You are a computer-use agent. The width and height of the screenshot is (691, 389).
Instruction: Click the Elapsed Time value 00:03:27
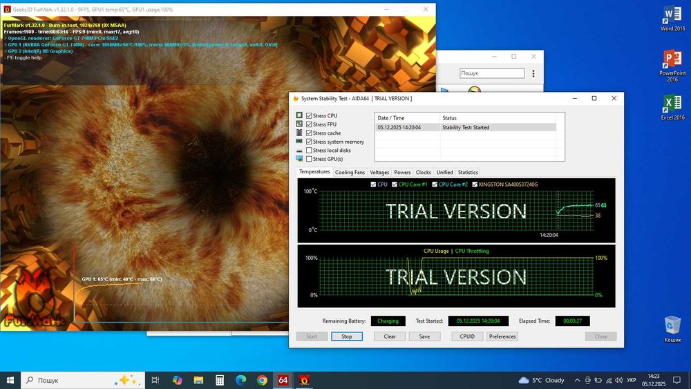(572, 321)
